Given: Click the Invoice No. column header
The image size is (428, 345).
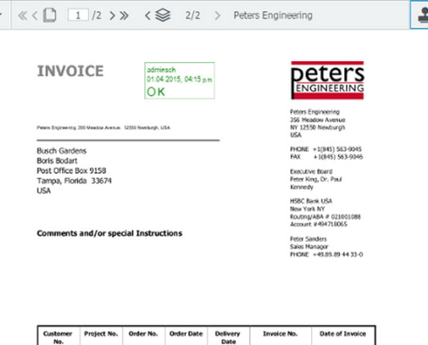Looking at the screenshot, I should point(280,334).
